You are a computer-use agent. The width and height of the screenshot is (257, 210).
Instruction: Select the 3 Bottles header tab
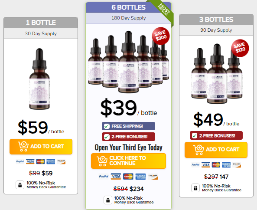click(x=216, y=20)
